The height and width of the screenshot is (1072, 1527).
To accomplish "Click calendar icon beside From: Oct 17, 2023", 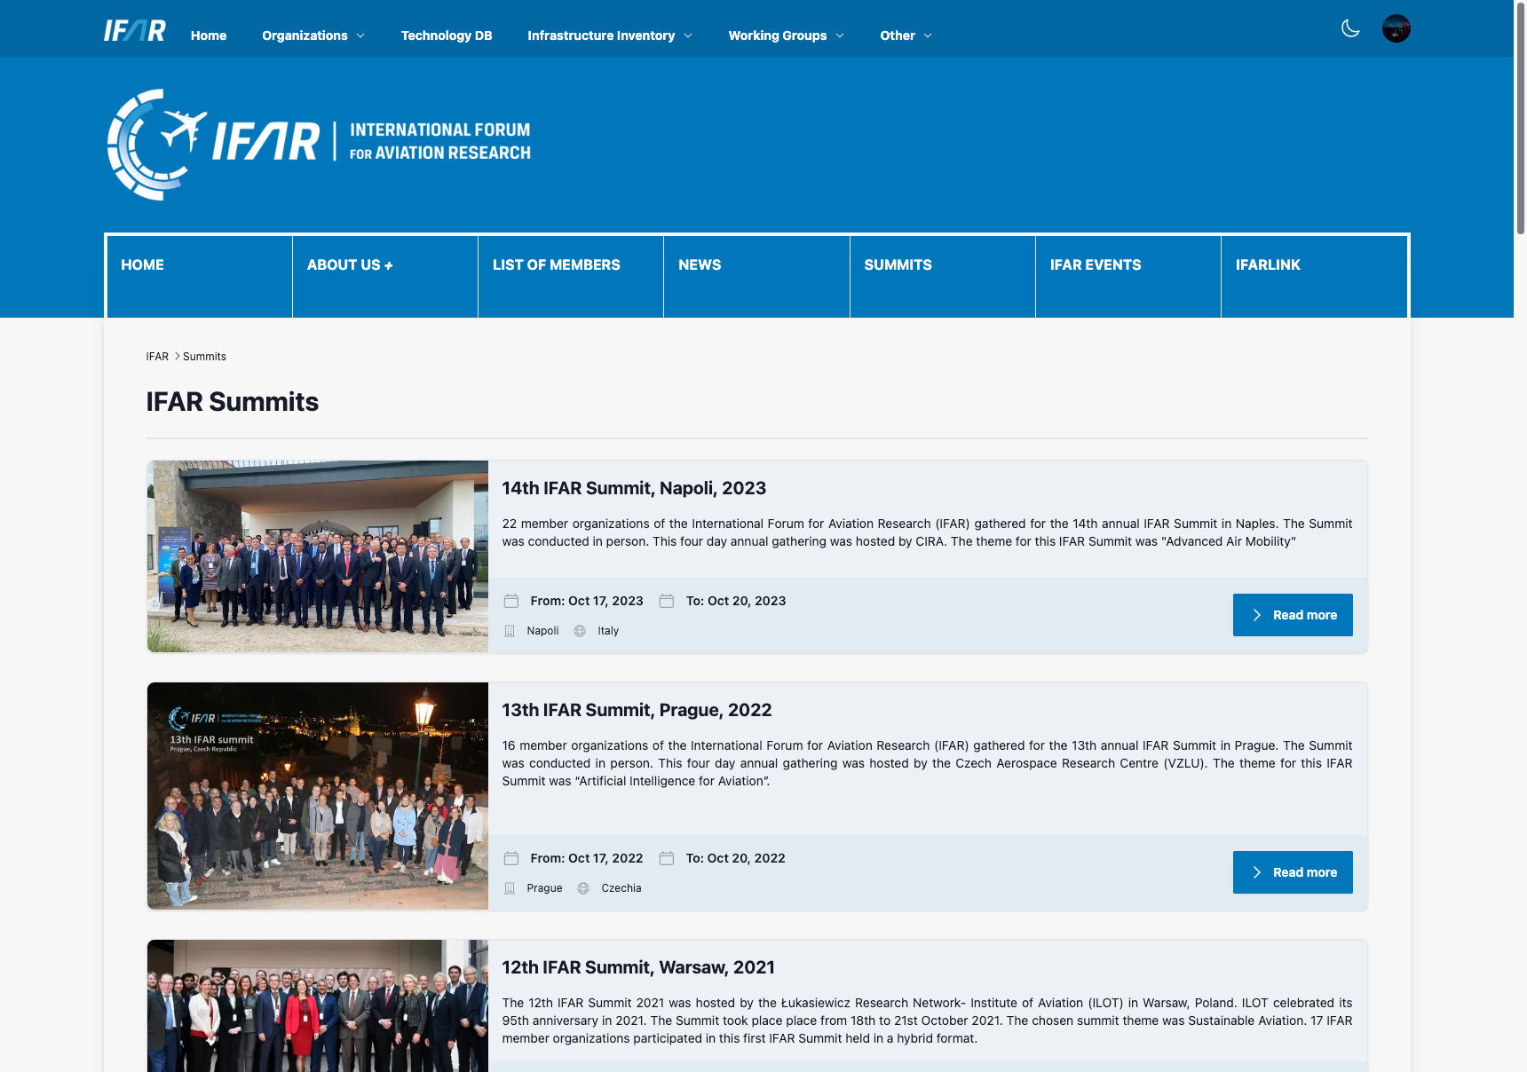I will tap(511, 601).
